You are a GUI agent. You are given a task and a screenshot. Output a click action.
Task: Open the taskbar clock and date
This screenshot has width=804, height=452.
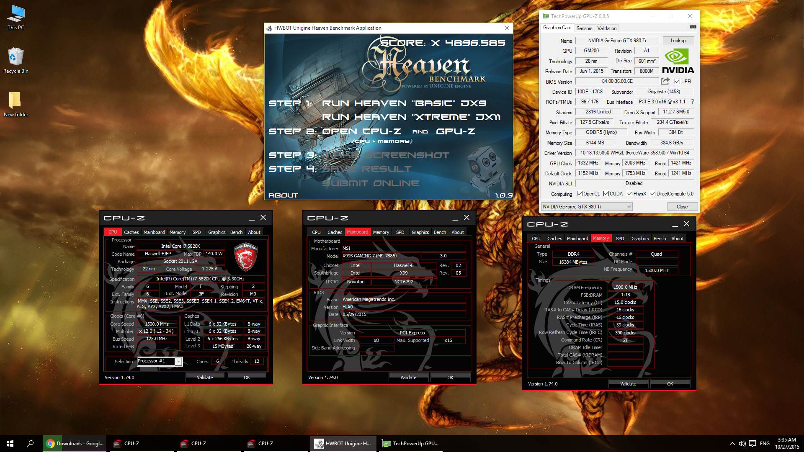(x=787, y=444)
